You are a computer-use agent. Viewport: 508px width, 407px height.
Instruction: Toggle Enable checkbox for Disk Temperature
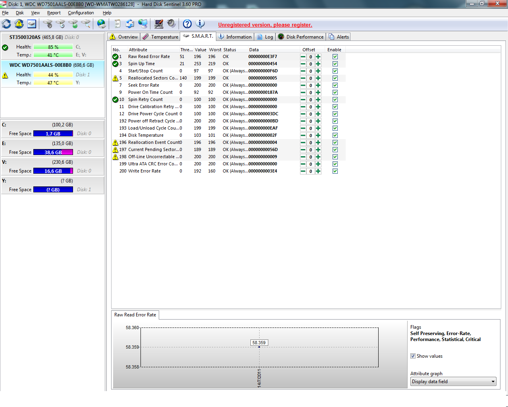tap(335, 136)
